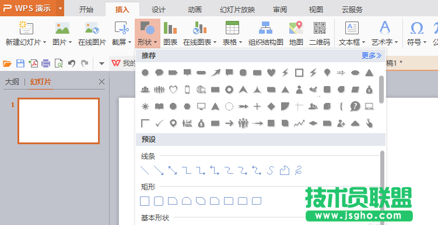Click the redo arrow icon
The height and width of the screenshot is (225, 438).
click(85, 63)
